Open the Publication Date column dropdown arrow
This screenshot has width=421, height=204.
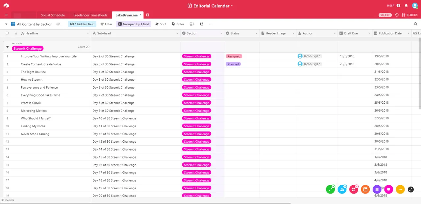409,33
